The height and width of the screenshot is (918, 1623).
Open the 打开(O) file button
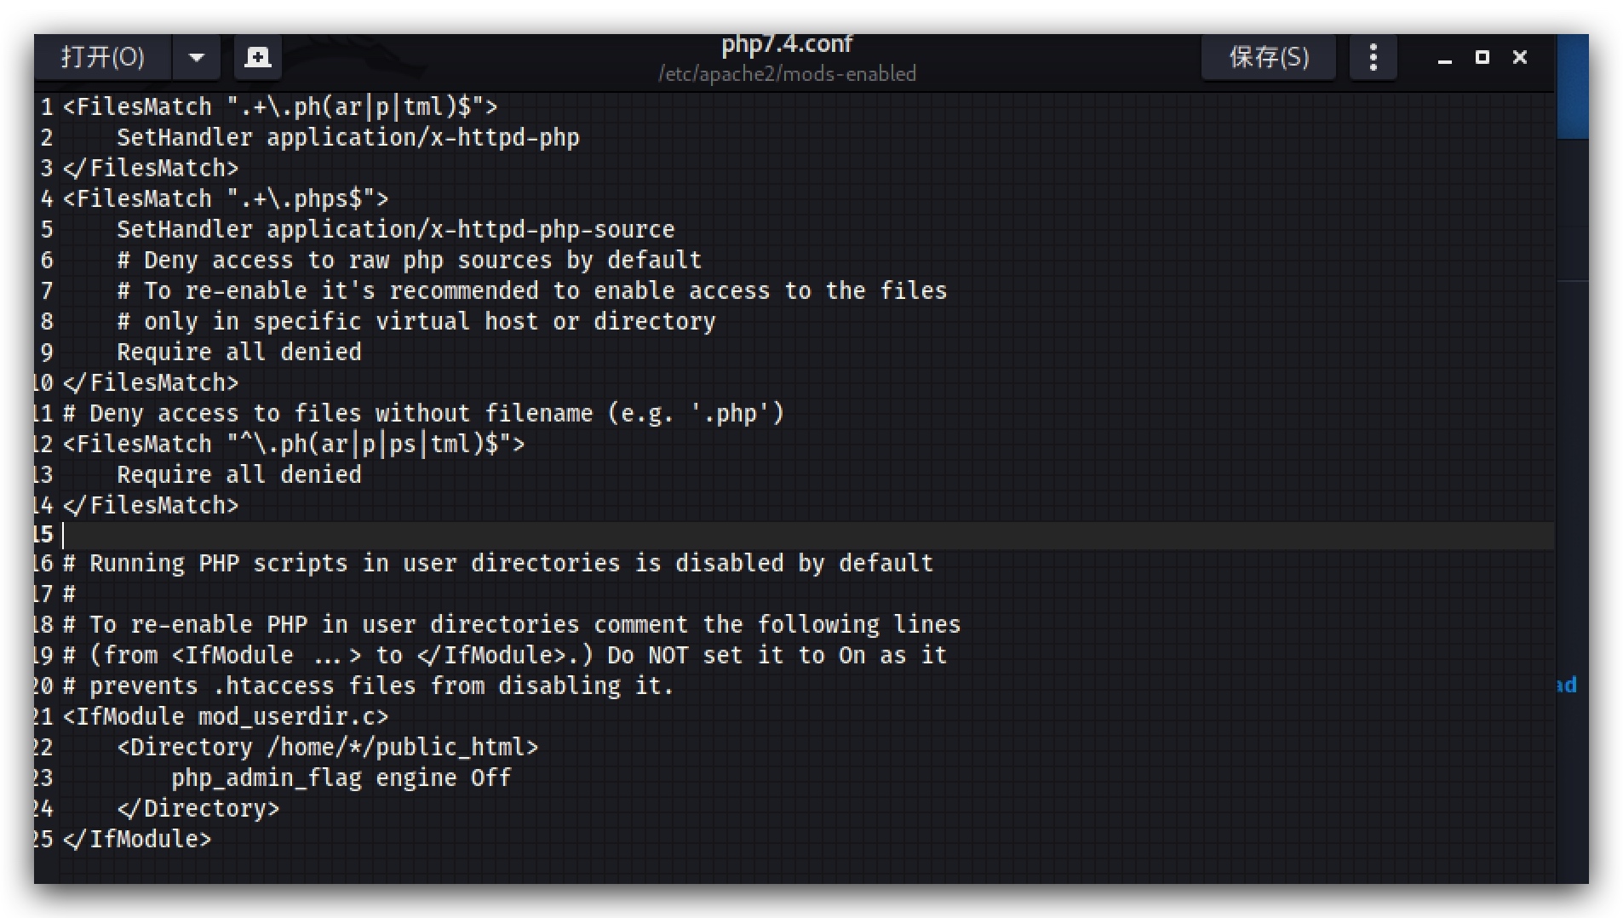pyautogui.click(x=103, y=57)
